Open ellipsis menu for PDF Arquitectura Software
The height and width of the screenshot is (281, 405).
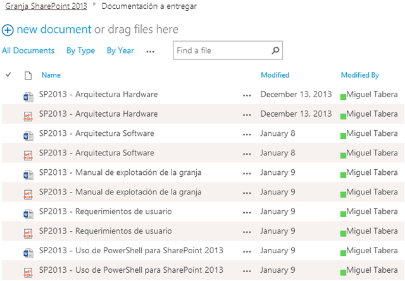(247, 154)
